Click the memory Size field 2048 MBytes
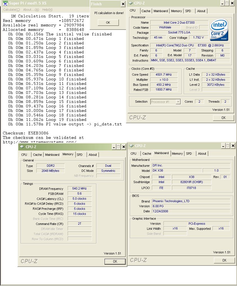This screenshot has width=237, height=286. click(x=50, y=171)
